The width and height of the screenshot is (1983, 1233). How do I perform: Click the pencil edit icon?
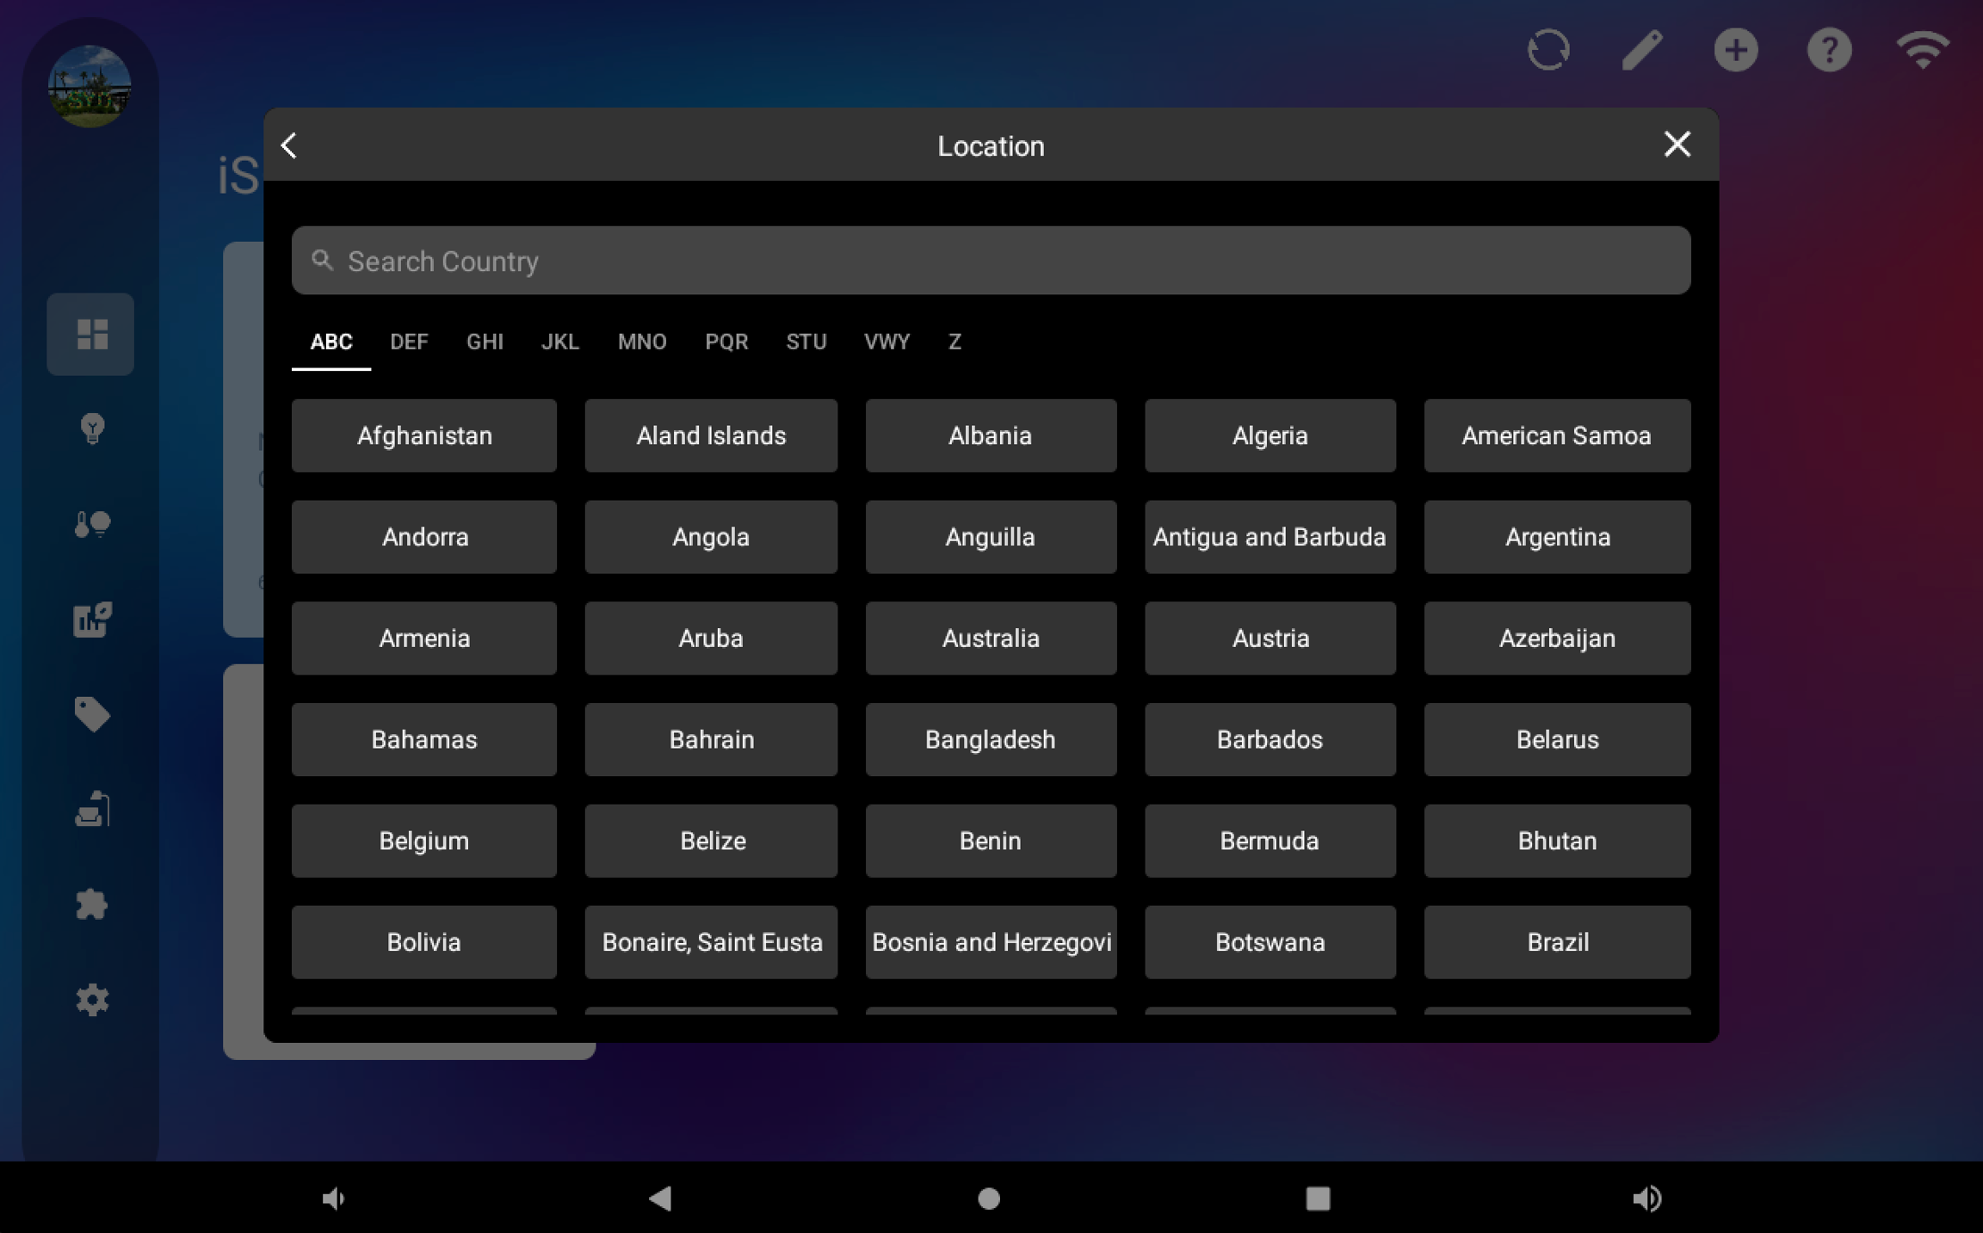(1641, 50)
